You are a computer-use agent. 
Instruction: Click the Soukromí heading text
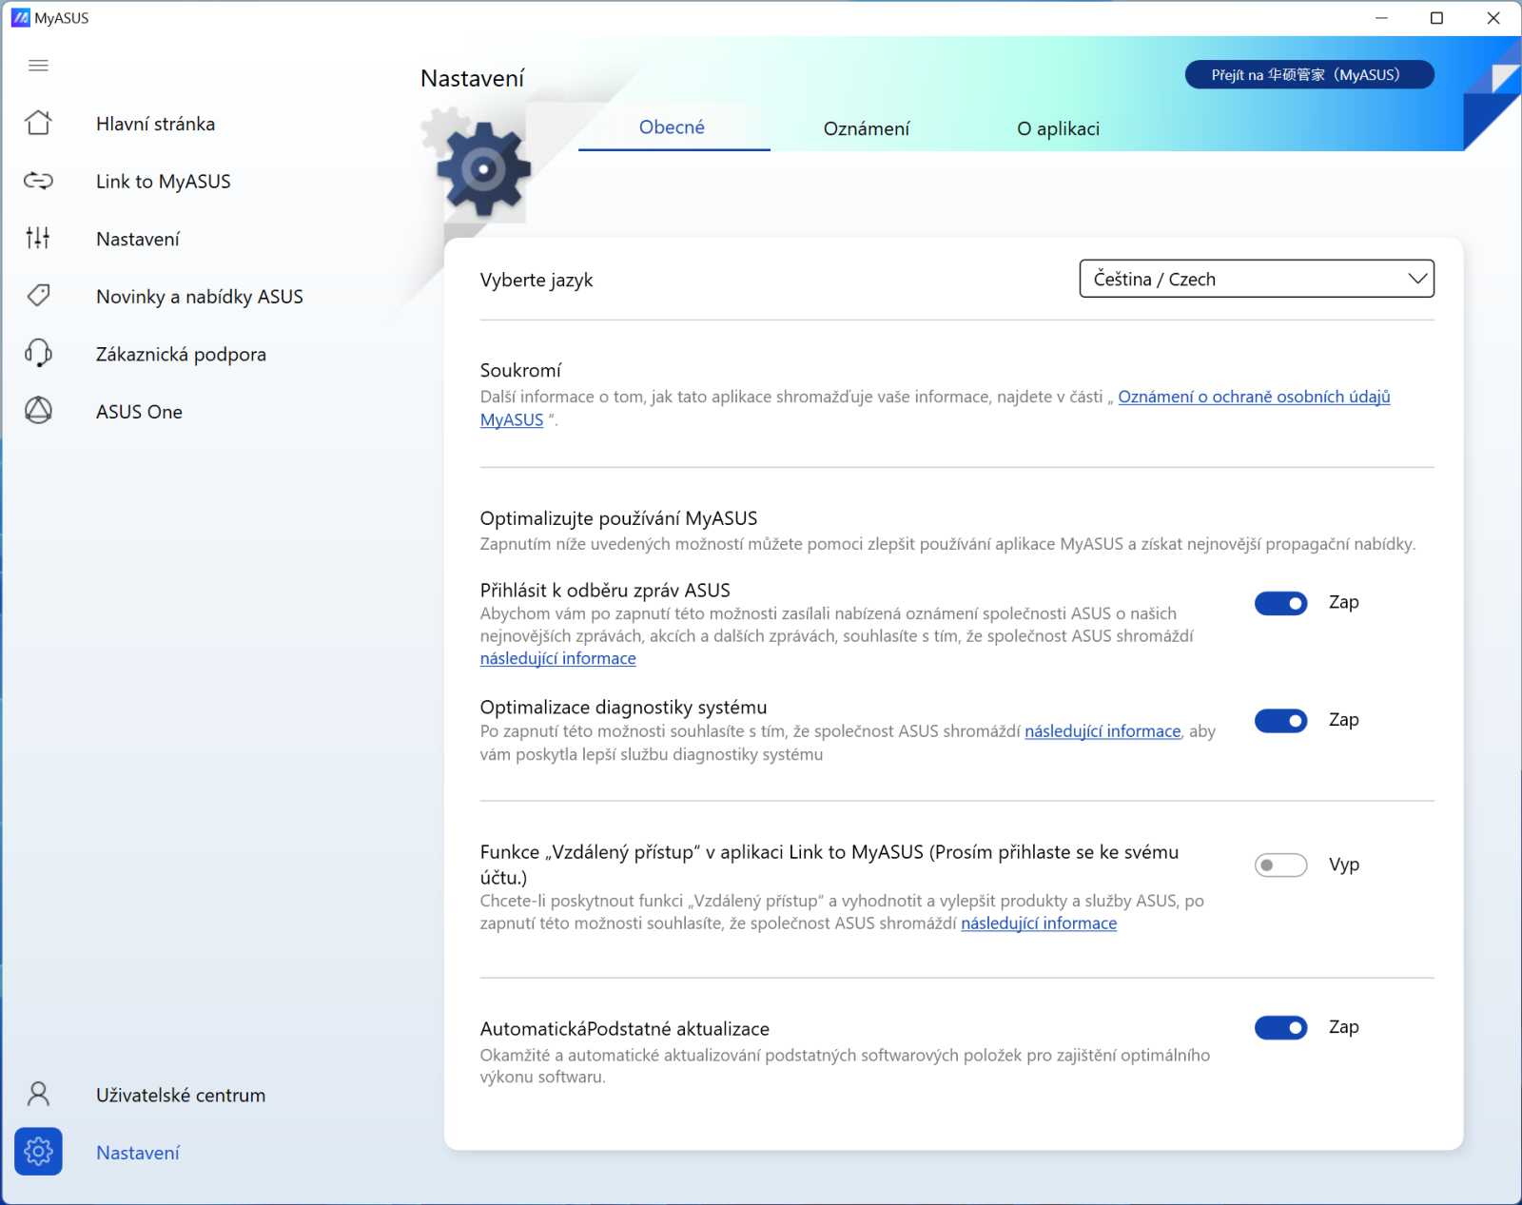[x=520, y=370]
